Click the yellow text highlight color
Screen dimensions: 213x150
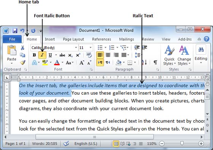point(45,63)
